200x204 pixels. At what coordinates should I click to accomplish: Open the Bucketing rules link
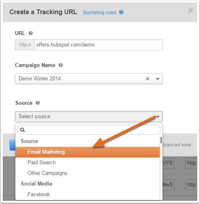[100, 13]
